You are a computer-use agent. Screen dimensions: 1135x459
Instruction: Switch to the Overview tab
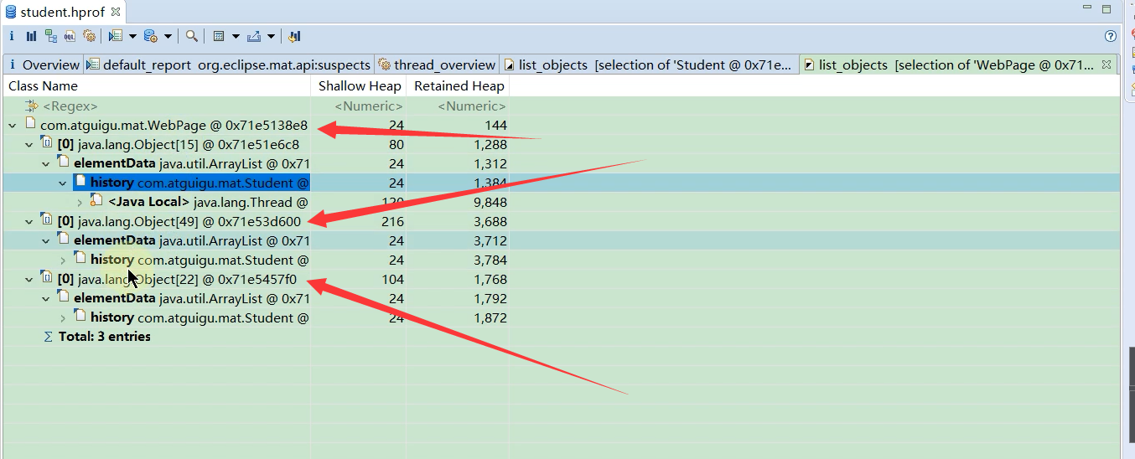pyautogui.click(x=44, y=64)
